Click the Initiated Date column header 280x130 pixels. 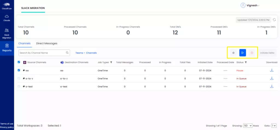205,62
